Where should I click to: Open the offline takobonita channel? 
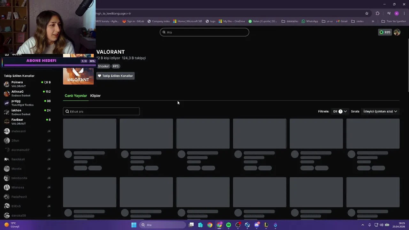27,178
